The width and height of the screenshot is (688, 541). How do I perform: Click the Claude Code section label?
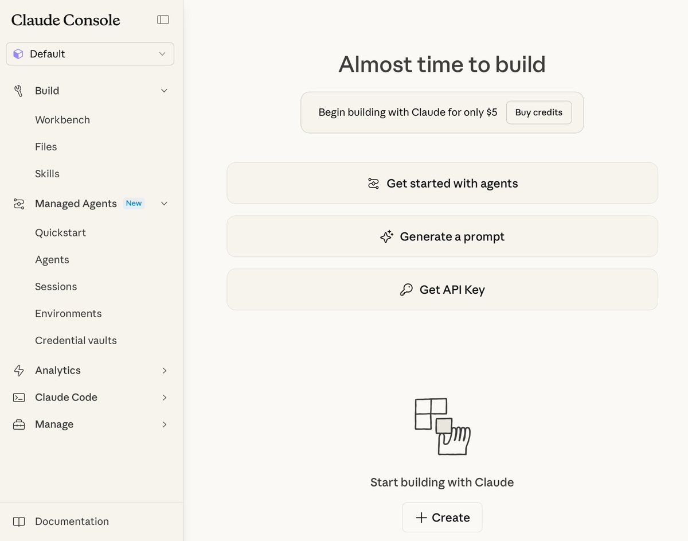[66, 398]
